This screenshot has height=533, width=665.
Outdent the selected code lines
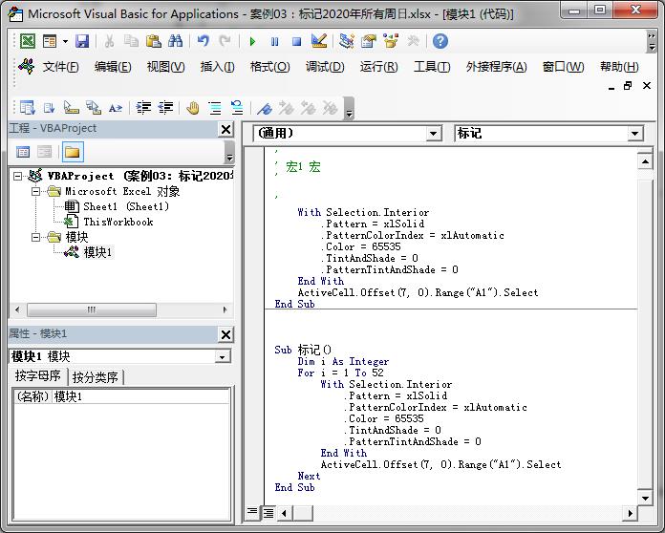(x=166, y=108)
